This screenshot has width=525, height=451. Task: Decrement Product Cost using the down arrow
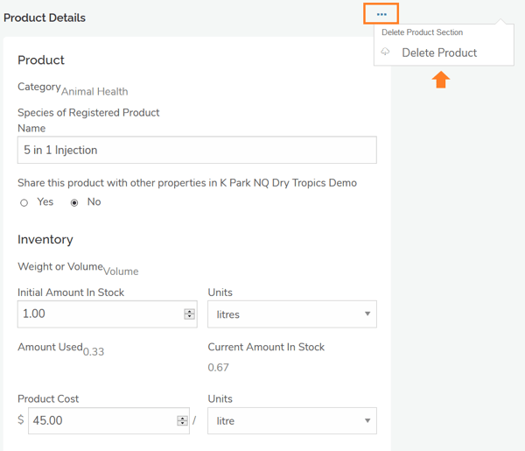coord(182,424)
